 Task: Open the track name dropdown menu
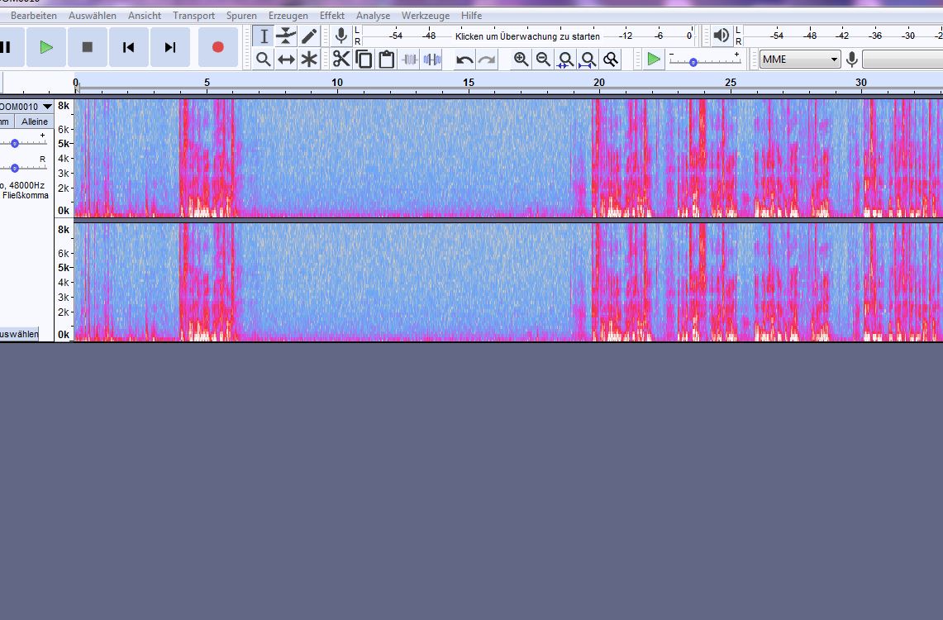26,107
